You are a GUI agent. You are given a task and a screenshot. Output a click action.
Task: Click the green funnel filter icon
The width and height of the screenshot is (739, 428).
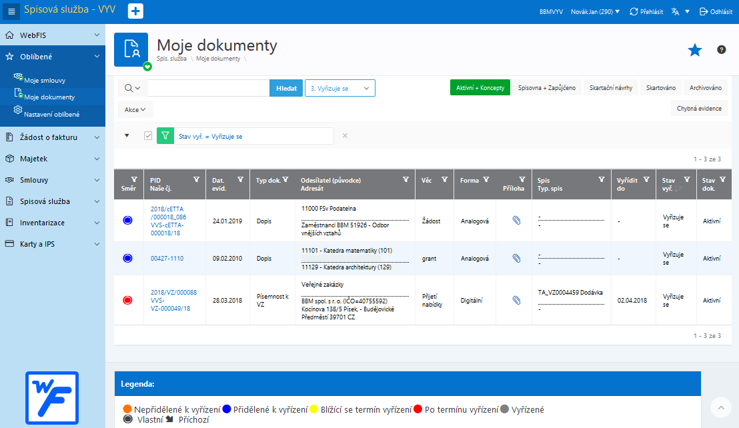pyautogui.click(x=165, y=135)
